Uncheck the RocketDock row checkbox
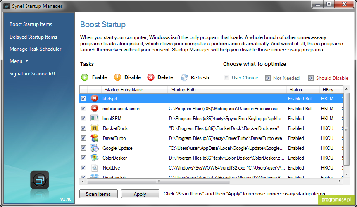 coord(83,128)
